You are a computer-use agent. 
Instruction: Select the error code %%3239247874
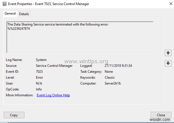pyautogui.click(x=19, y=29)
